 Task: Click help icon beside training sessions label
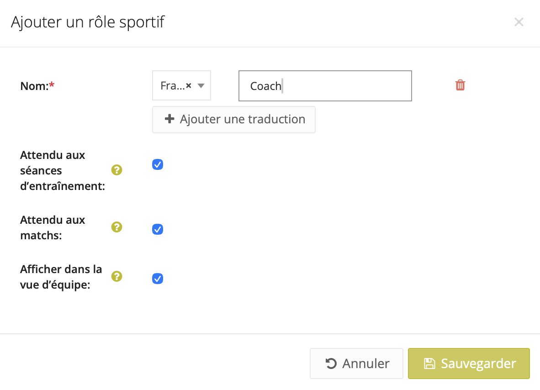[117, 170]
